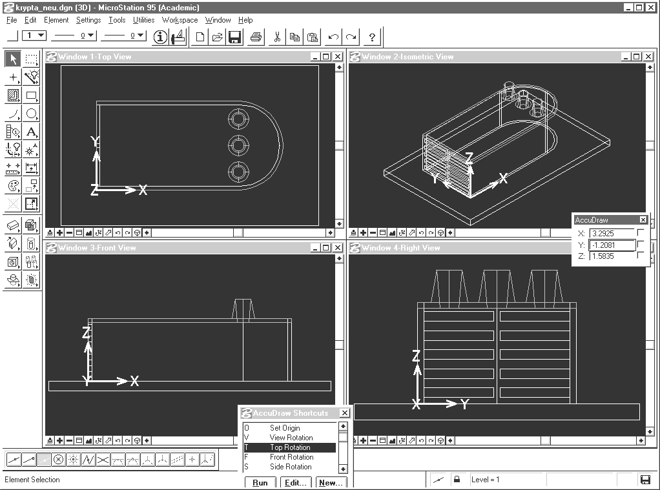Image resolution: width=660 pixels, height=490 pixels.
Task: Open the Window menu
Action: [218, 20]
